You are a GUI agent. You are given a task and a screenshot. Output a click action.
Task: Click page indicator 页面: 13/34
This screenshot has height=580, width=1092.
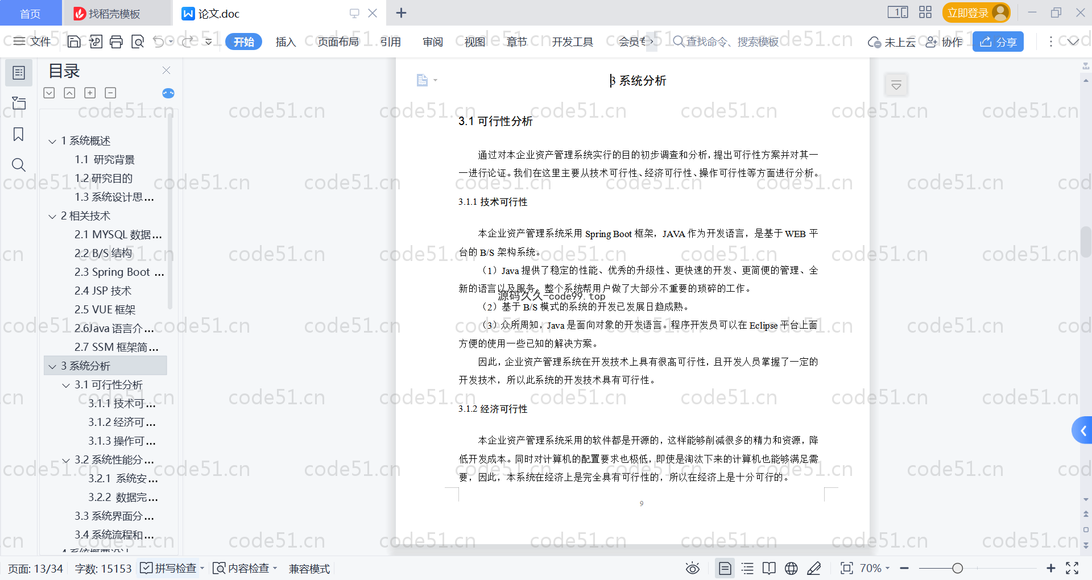[x=35, y=569]
